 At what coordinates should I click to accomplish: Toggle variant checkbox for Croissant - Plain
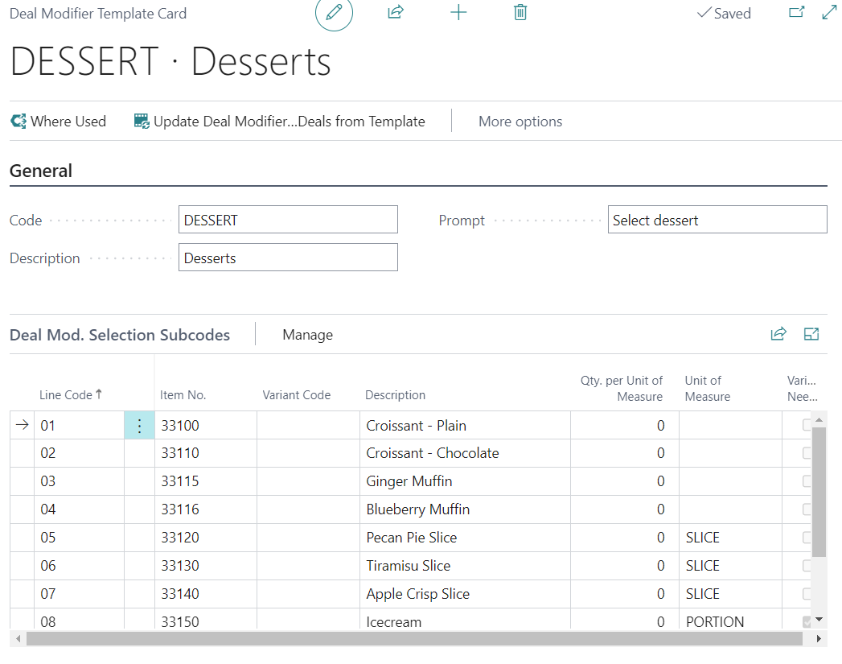click(807, 426)
